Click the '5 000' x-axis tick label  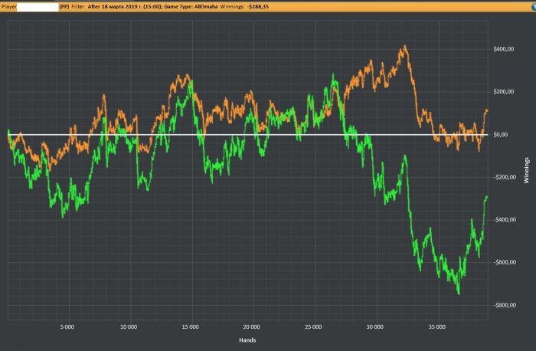pos(67,327)
